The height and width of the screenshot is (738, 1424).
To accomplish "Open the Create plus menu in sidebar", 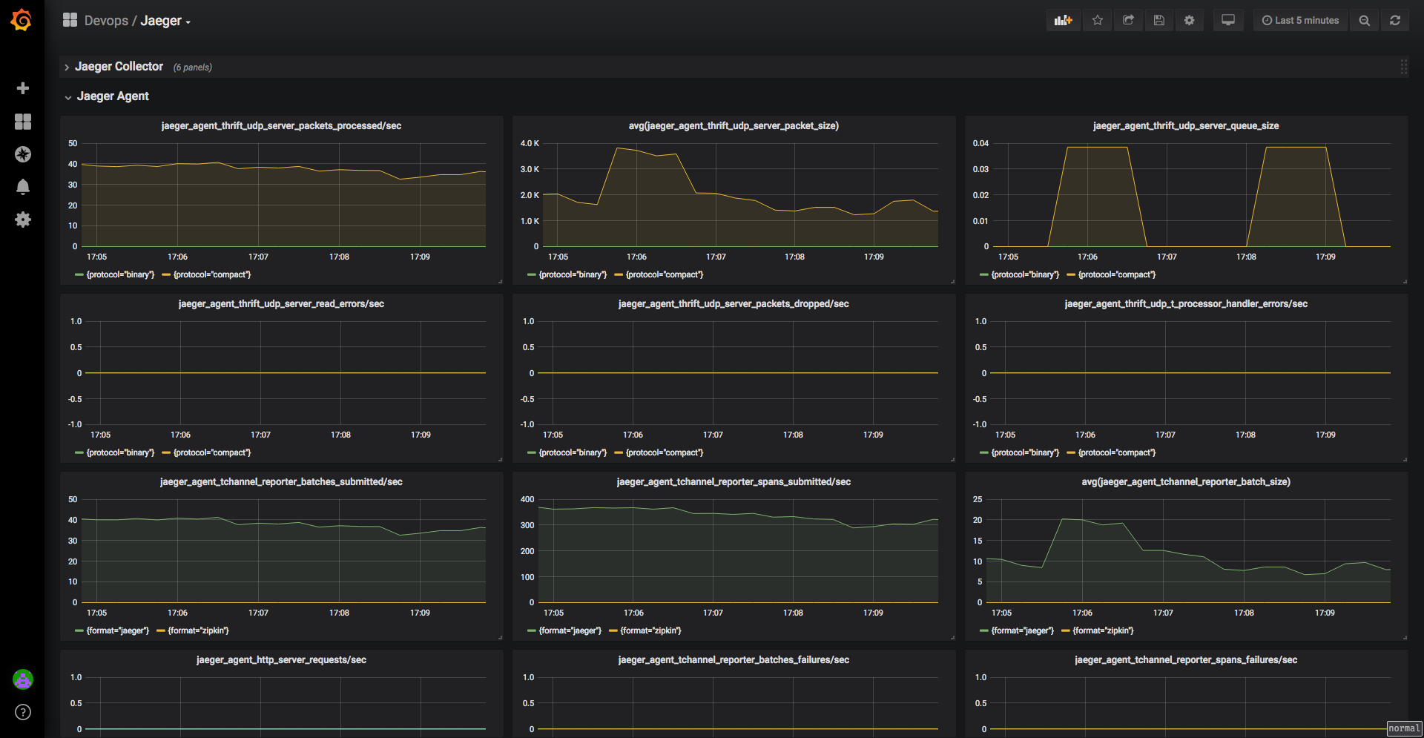I will click(23, 88).
